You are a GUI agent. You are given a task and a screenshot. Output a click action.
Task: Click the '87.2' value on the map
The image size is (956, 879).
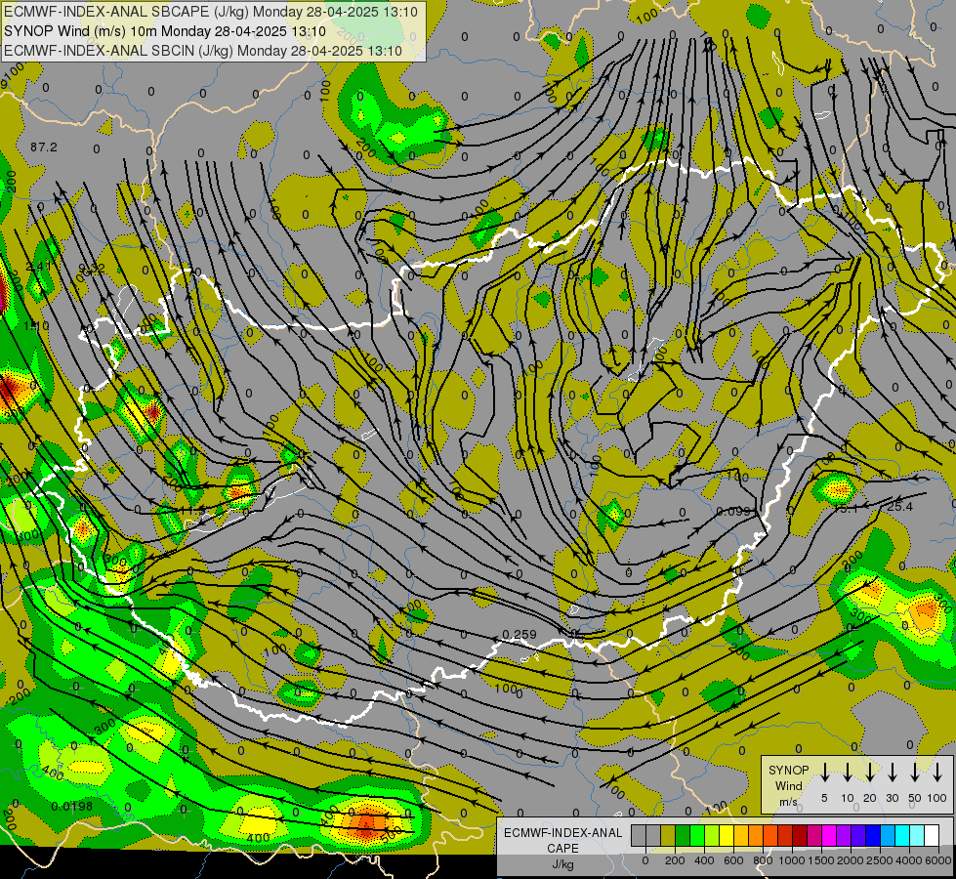coord(44,147)
